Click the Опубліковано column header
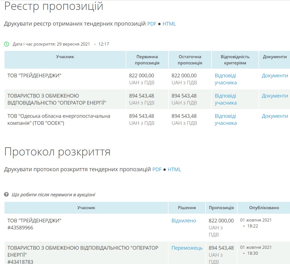290x264 pixels. pos(264,207)
